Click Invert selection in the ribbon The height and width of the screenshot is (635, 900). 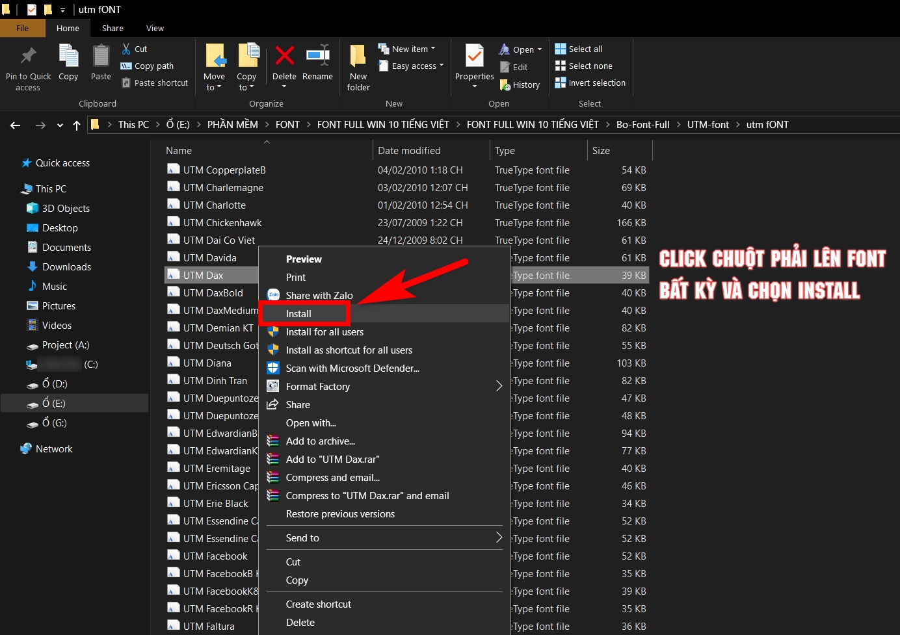(590, 83)
